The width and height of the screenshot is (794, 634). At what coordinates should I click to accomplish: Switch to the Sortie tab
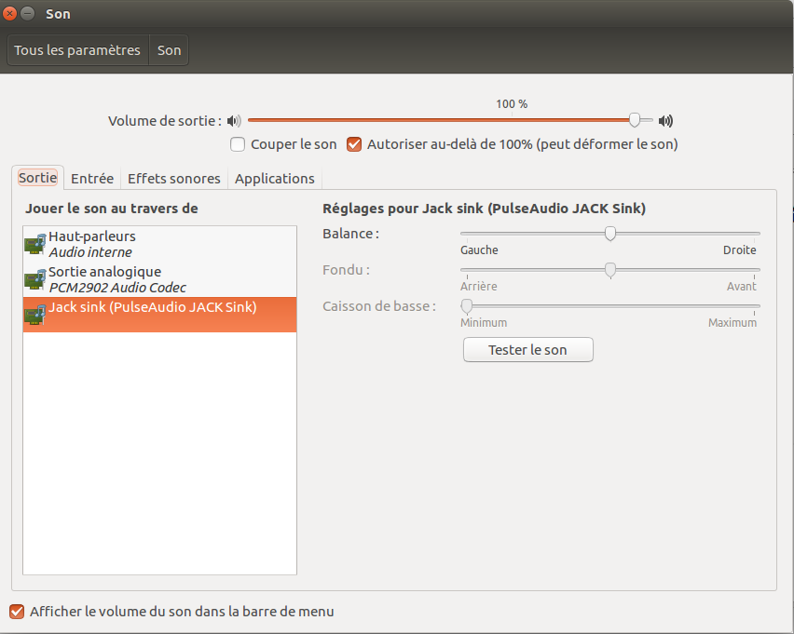click(38, 178)
